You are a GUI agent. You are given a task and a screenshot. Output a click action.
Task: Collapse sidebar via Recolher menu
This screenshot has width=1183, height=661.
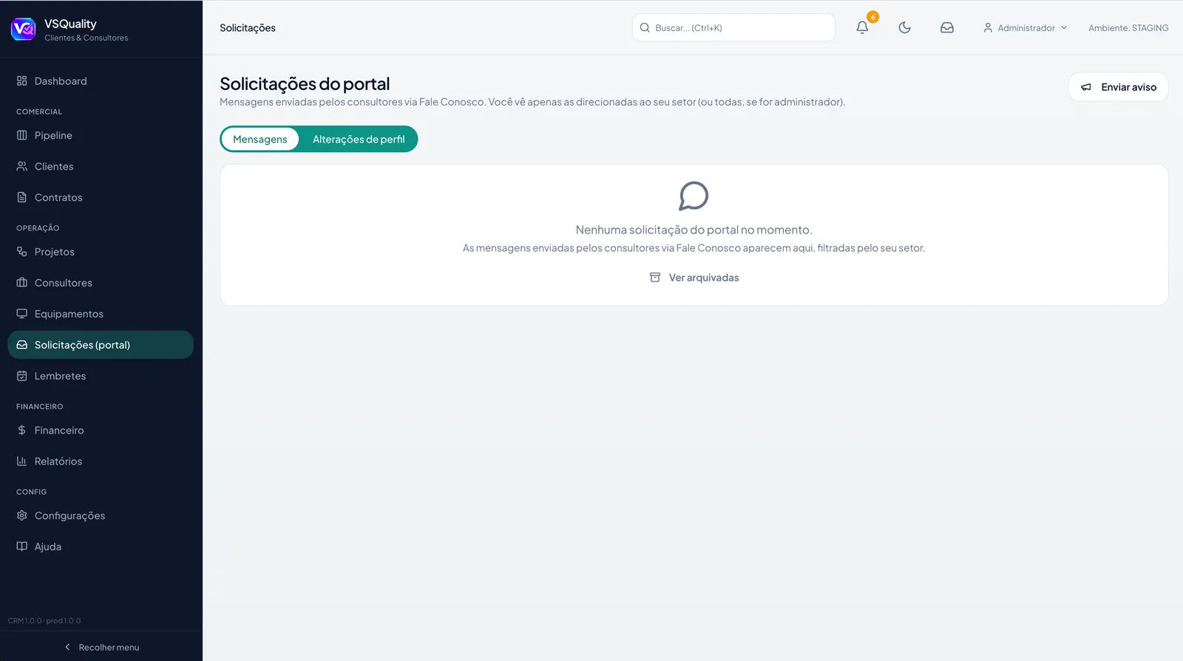pos(101,647)
